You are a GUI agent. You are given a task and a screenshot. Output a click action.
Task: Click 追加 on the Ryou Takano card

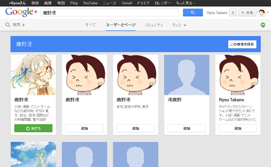(238, 129)
